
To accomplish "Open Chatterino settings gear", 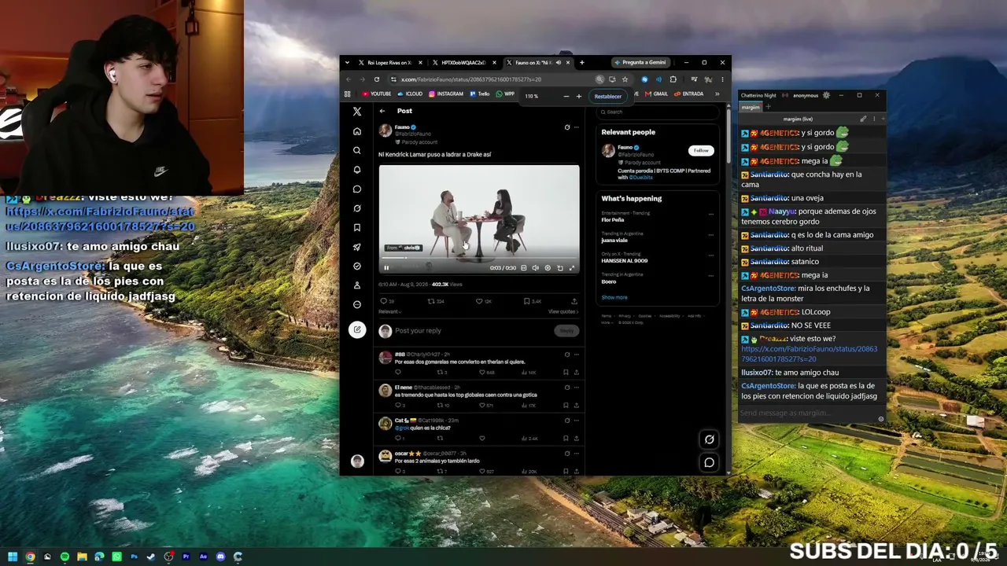I will [826, 95].
